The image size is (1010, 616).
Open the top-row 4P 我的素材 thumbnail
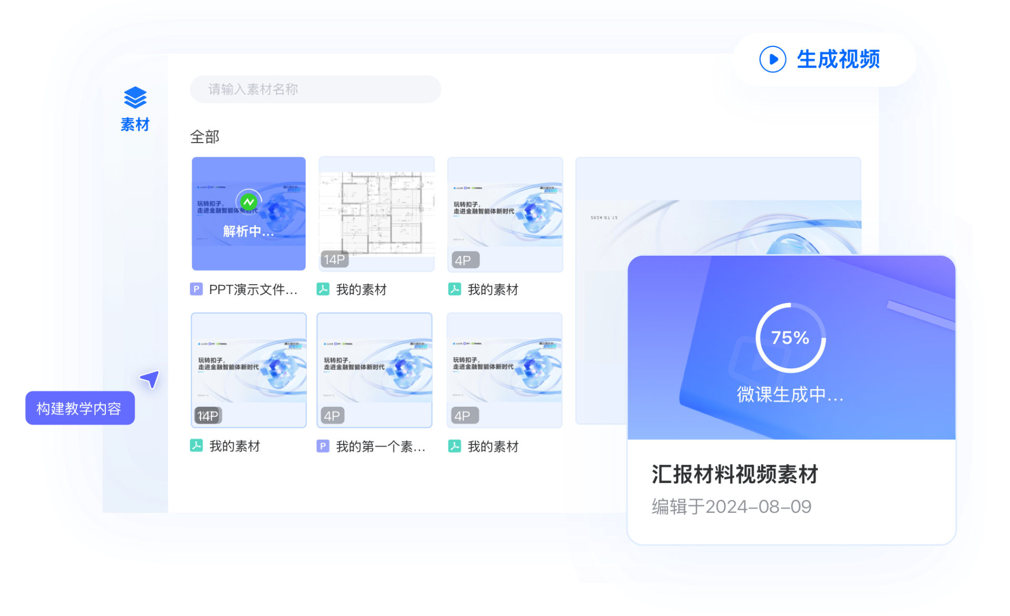505,214
